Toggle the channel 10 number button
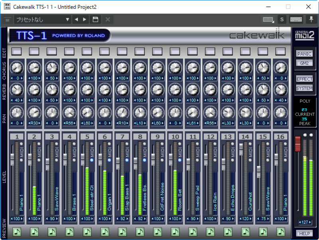Screen dimensions: 319x240 click(175, 137)
